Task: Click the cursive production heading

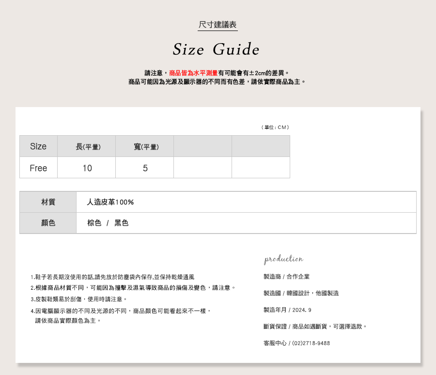Action: click(x=284, y=259)
